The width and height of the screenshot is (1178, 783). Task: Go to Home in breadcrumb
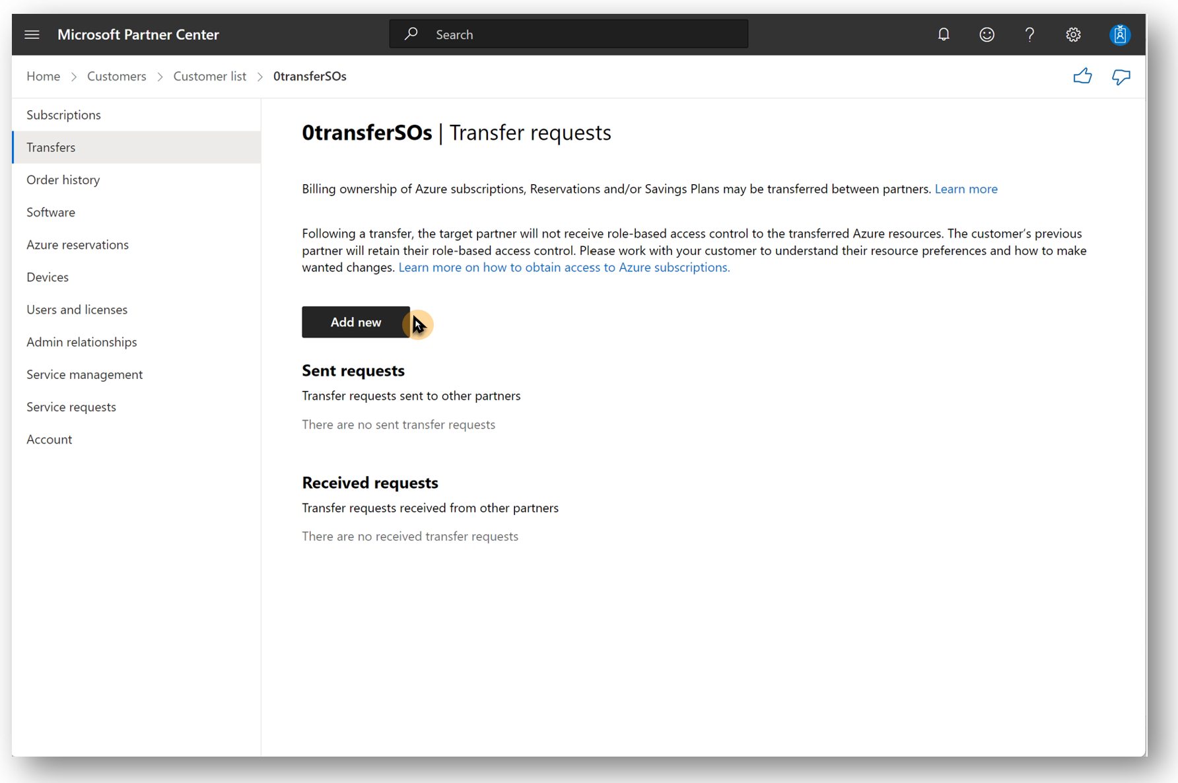pyautogui.click(x=43, y=77)
